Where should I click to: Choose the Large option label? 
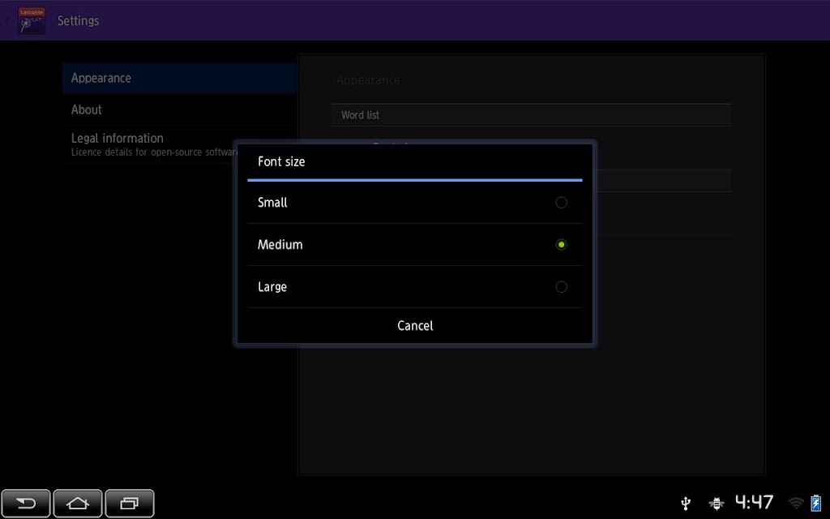(272, 287)
